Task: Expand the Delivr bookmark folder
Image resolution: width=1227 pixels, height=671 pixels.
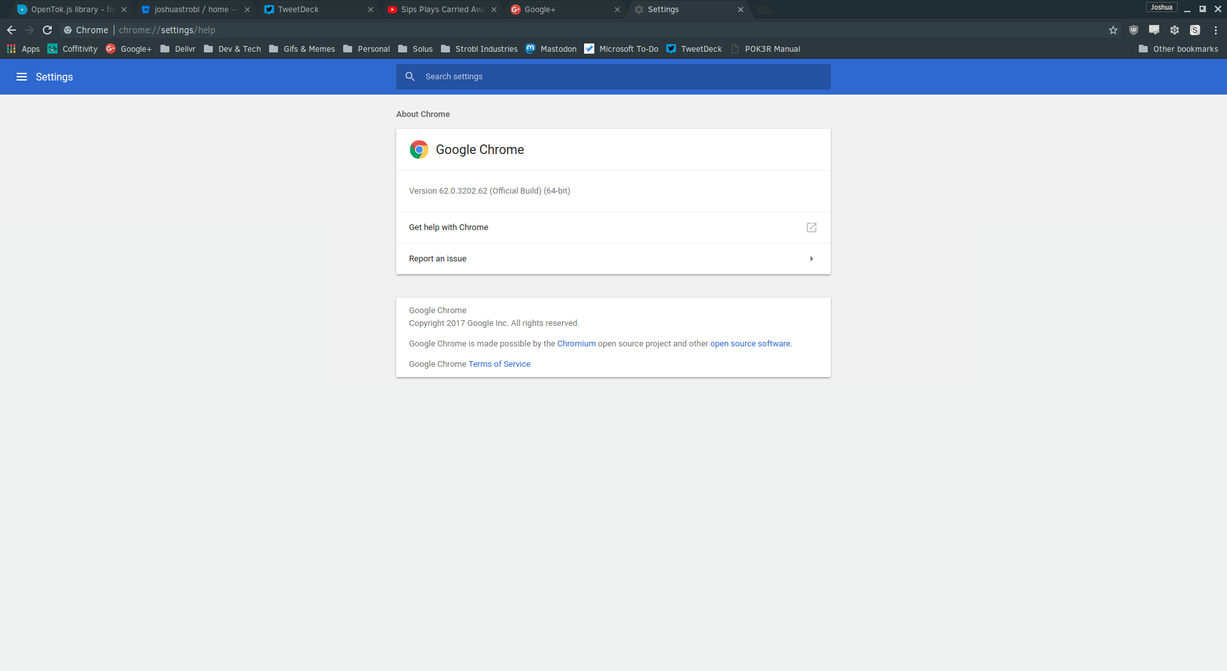Action: [x=178, y=49]
